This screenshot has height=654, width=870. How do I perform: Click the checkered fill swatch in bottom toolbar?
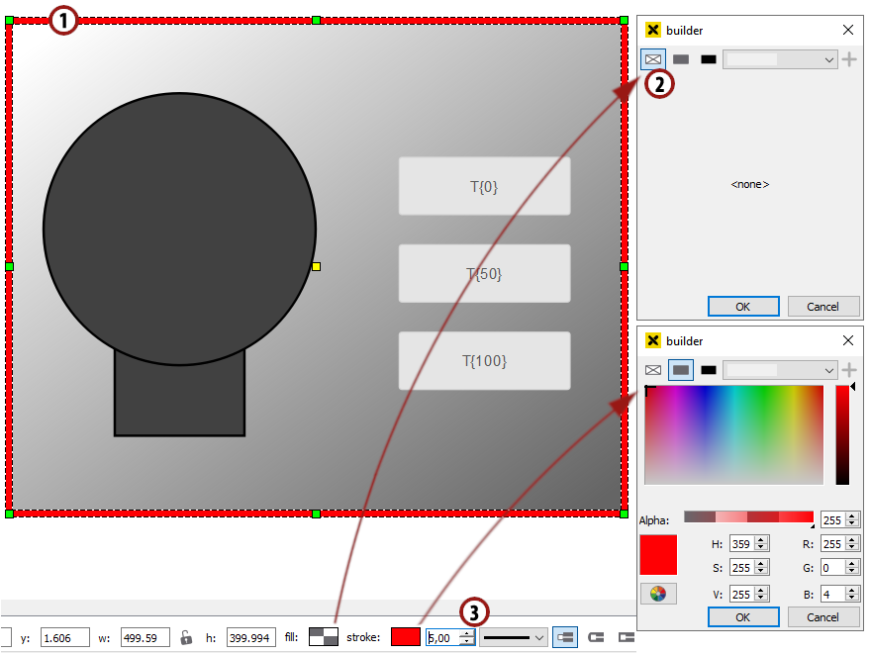click(x=324, y=637)
